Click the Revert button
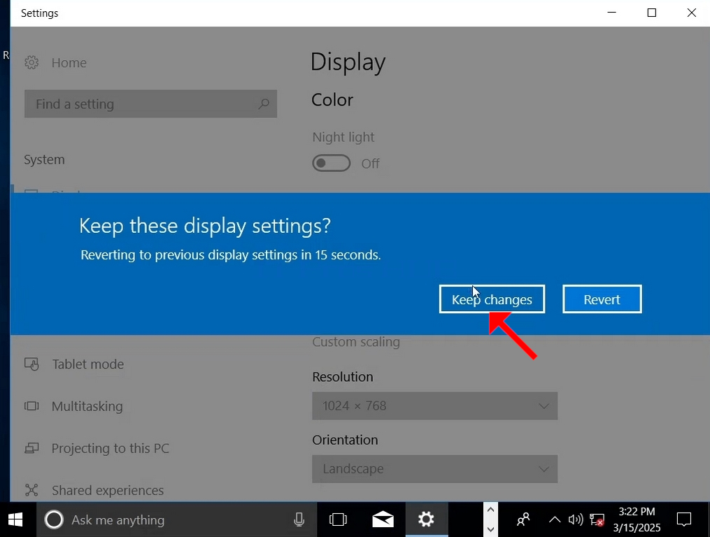 pos(602,299)
